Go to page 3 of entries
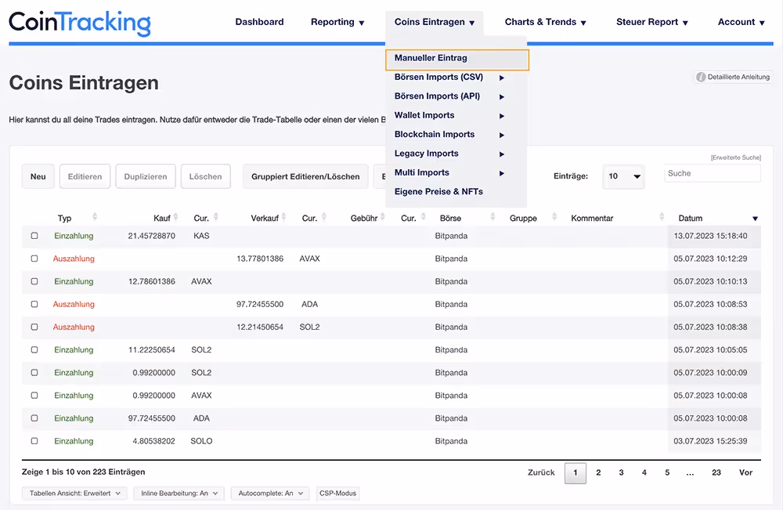The image size is (783, 510). 621,472
